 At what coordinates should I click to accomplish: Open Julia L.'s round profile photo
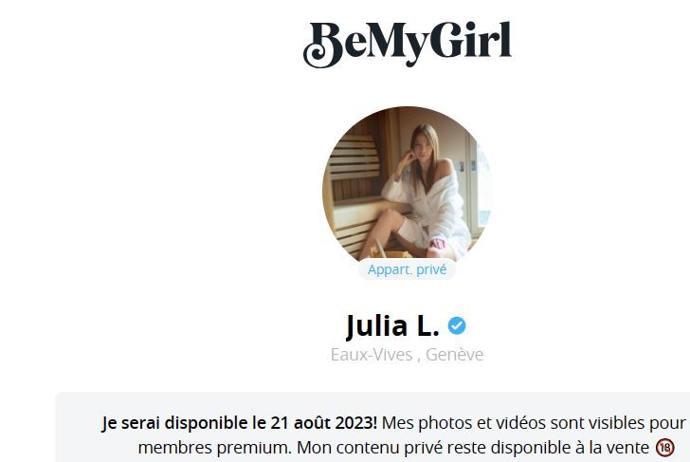[407, 185]
